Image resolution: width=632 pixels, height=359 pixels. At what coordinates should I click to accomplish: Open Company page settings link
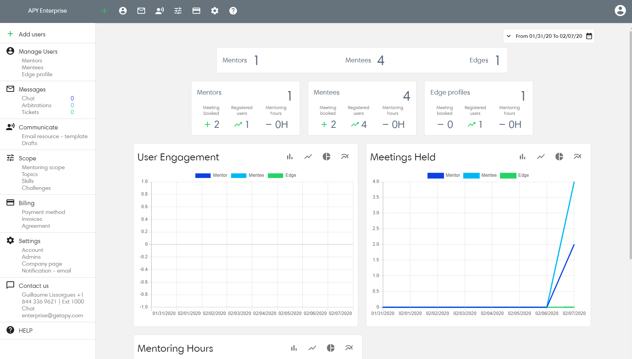click(x=42, y=264)
